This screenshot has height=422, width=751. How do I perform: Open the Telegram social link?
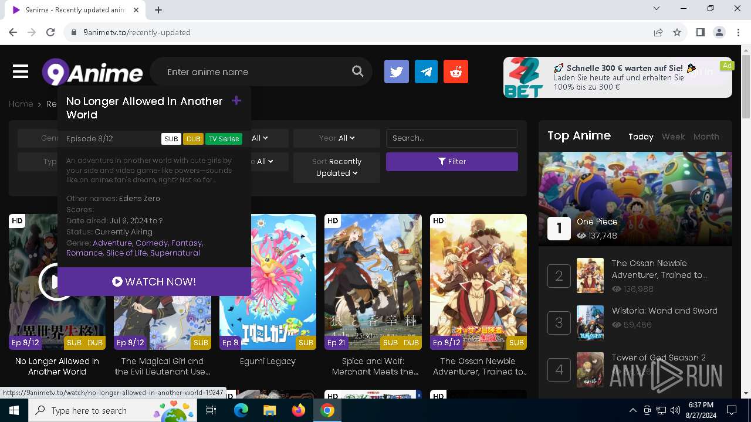coord(427,72)
